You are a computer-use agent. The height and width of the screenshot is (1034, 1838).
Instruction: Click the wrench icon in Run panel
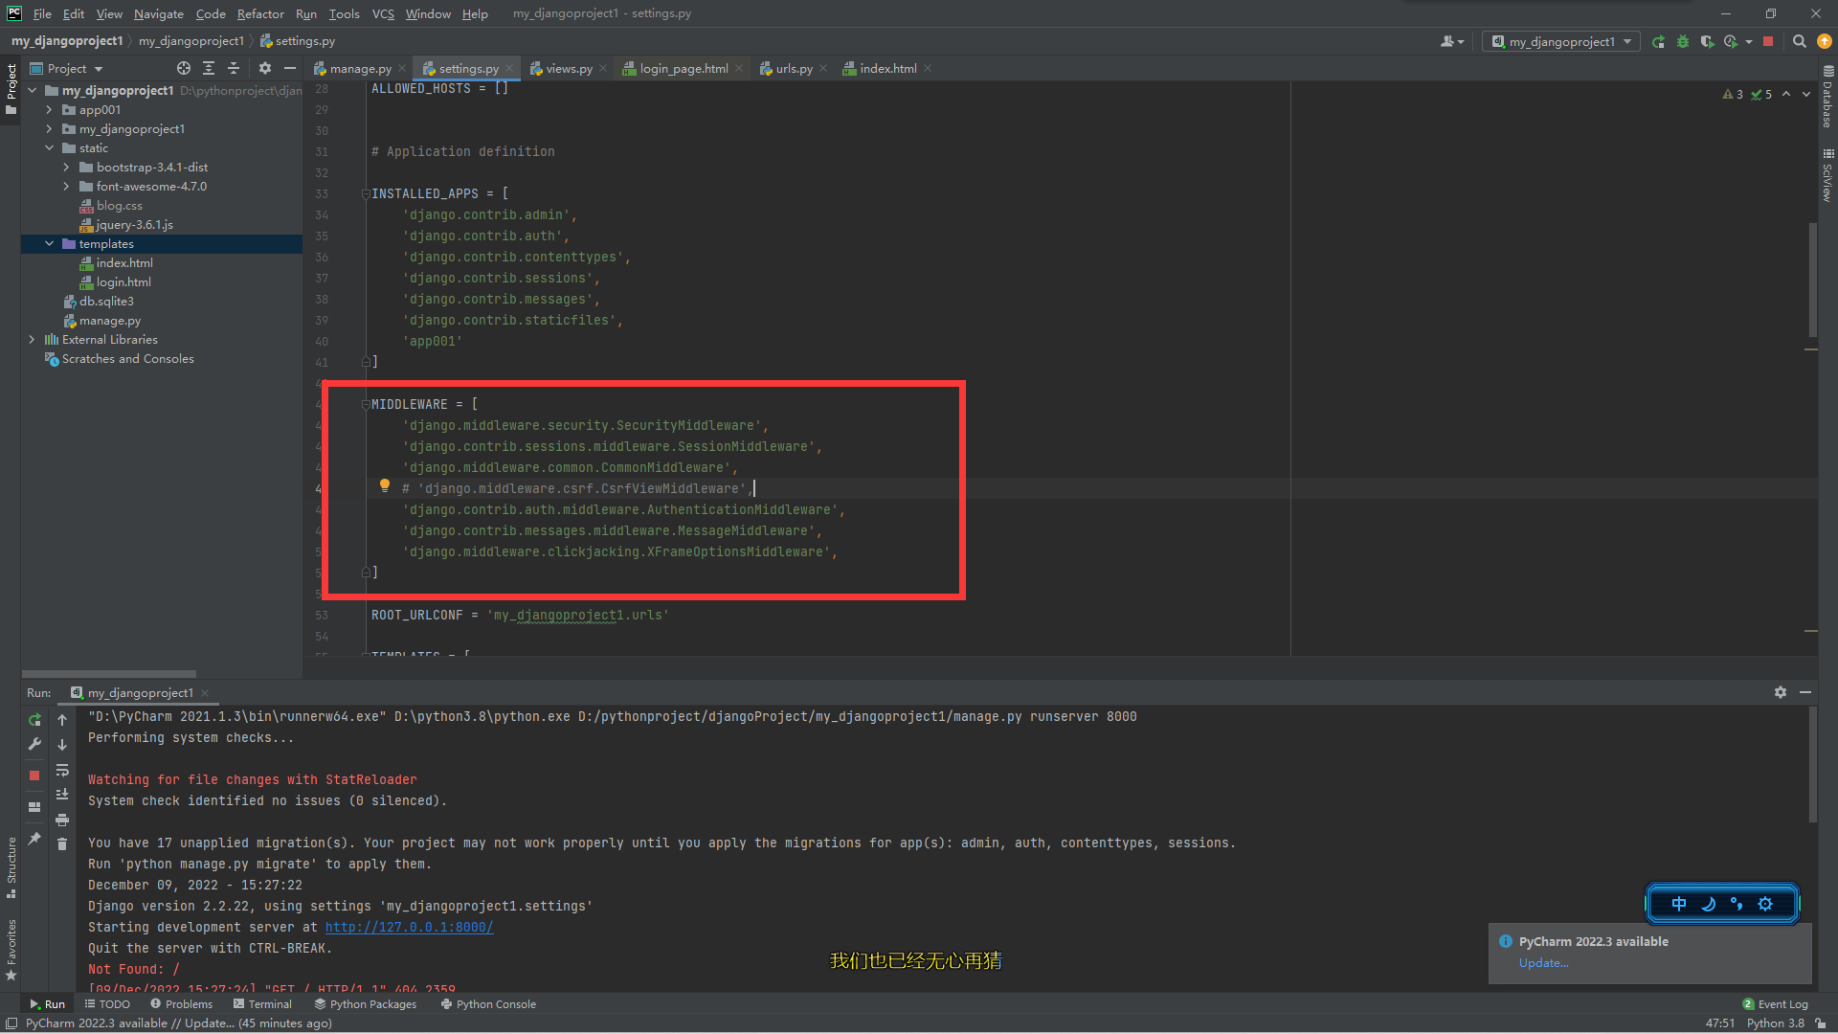coord(34,744)
